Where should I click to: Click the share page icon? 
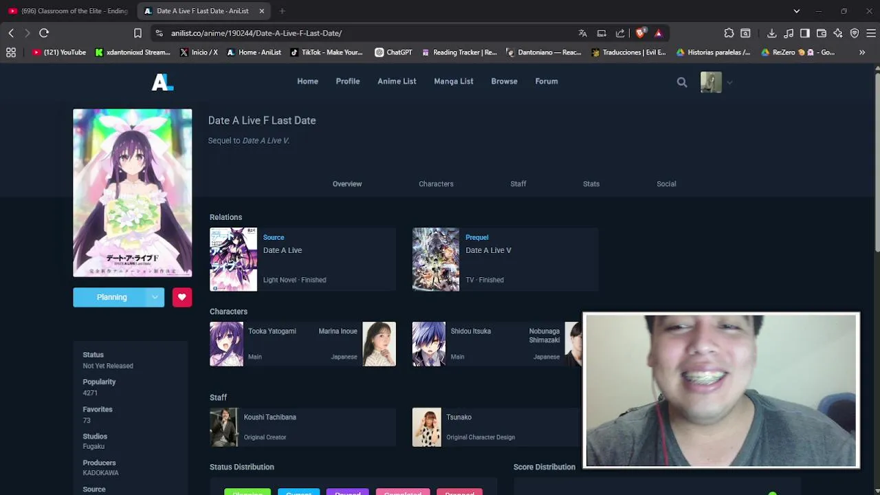pyautogui.click(x=620, y=33)
